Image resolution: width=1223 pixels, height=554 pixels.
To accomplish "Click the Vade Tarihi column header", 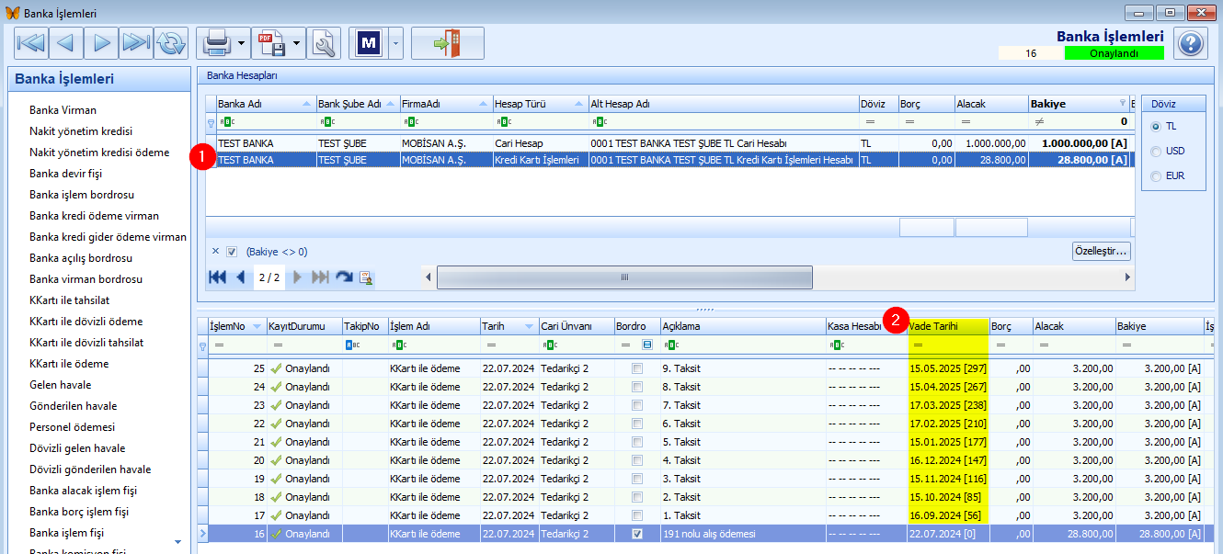I will (x=948, y=326).
